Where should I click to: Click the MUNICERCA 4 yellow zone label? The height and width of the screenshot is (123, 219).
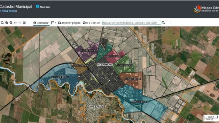tap(80, 65)
